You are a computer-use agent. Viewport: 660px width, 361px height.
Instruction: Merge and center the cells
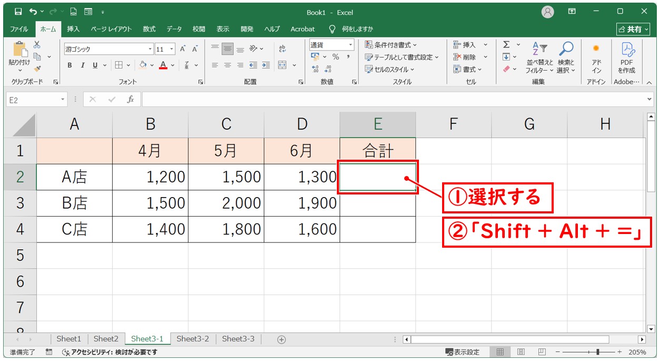[x=282, y=65]
